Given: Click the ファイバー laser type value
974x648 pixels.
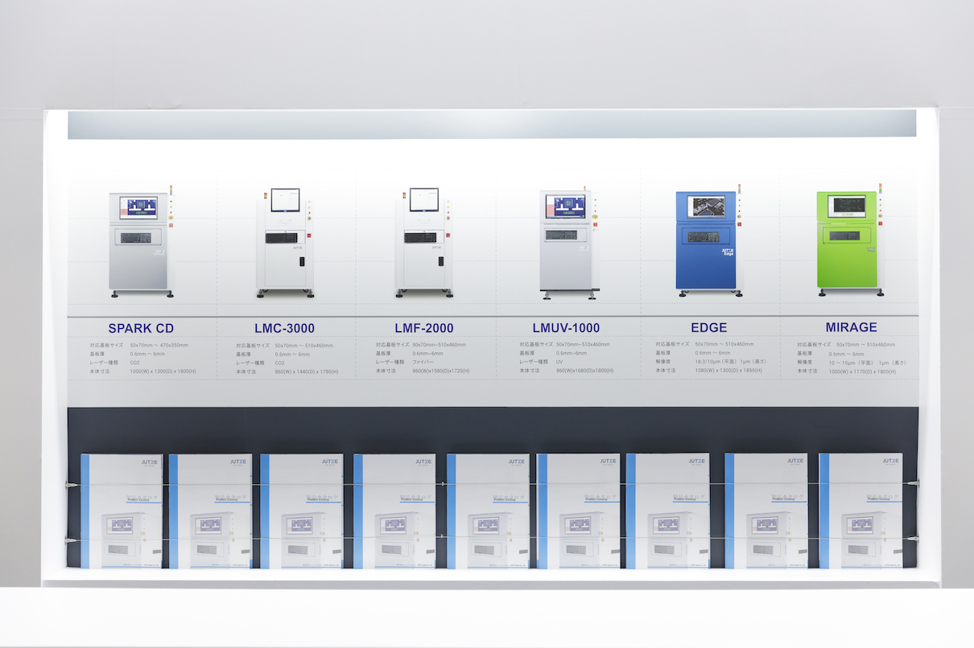Looking at the screenshot, I should point(423,363).
